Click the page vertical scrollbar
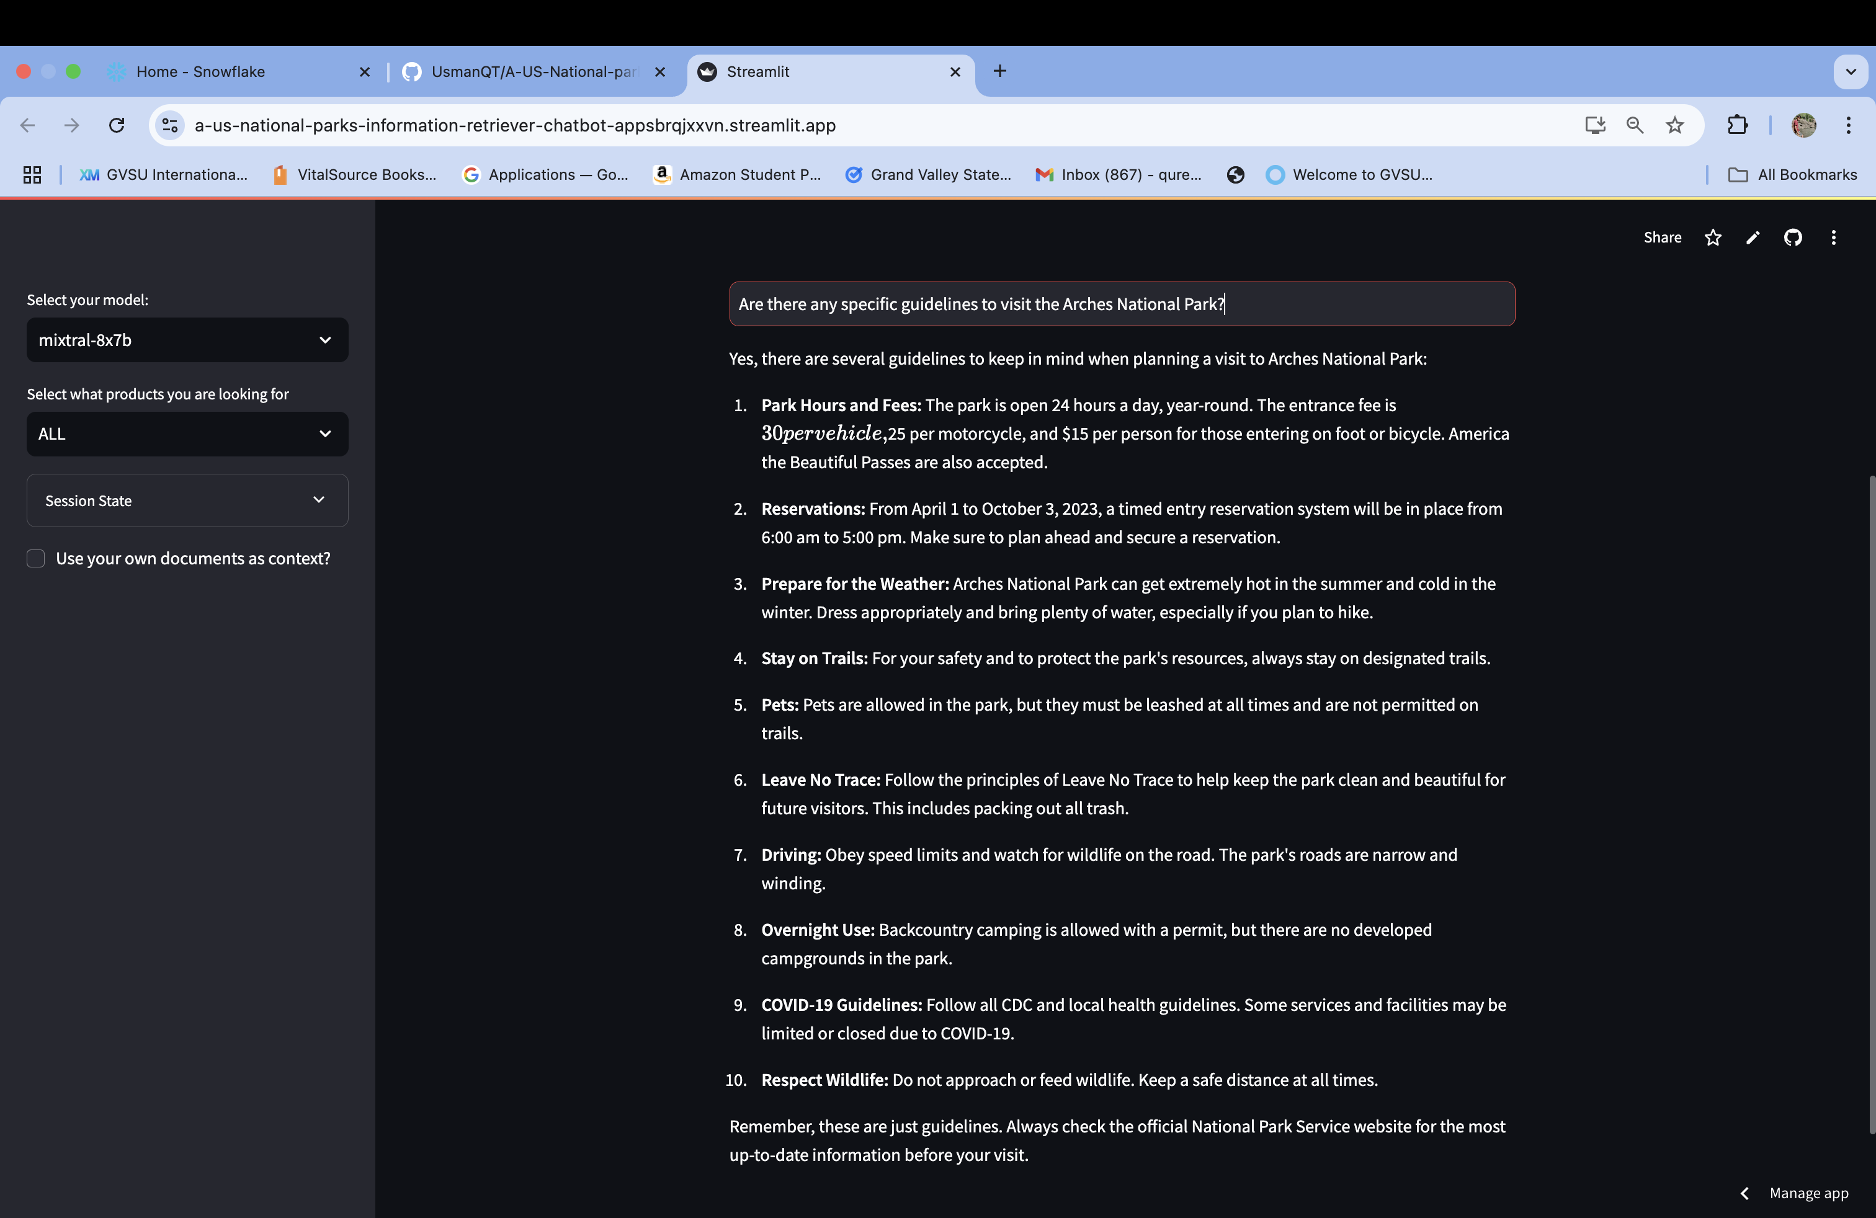 tap(1871, 804)
